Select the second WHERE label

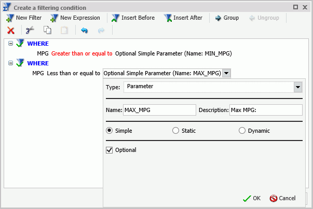[x=38, y=63]
